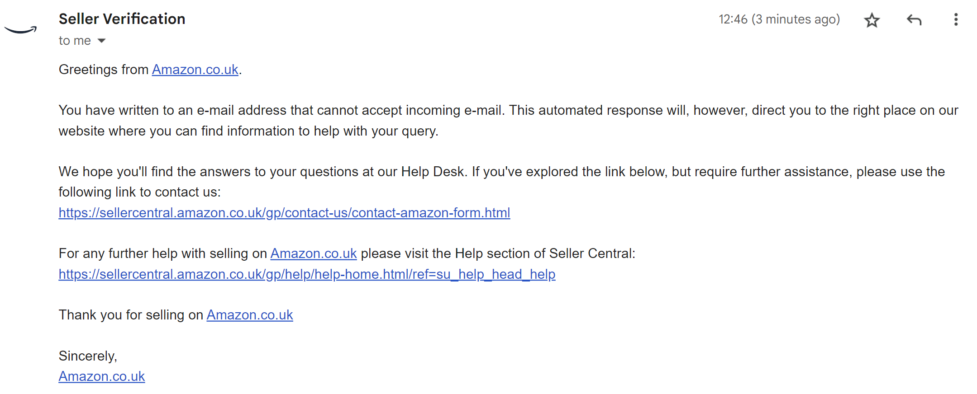Viewport: 977px width, 394px height.
Task: Click the Amazon smile sender avatar
Action: point(20,30)
